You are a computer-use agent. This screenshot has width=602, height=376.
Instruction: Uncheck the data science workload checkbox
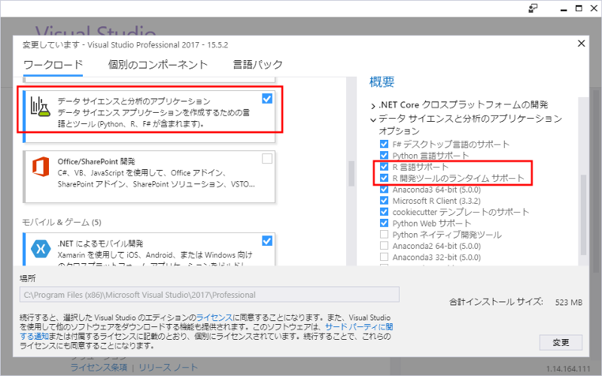pos(267,99)
